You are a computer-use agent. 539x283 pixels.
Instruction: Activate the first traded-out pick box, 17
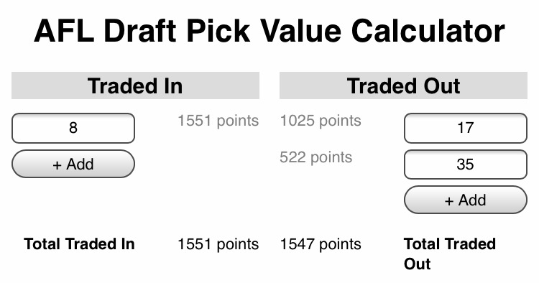(466, 128)
